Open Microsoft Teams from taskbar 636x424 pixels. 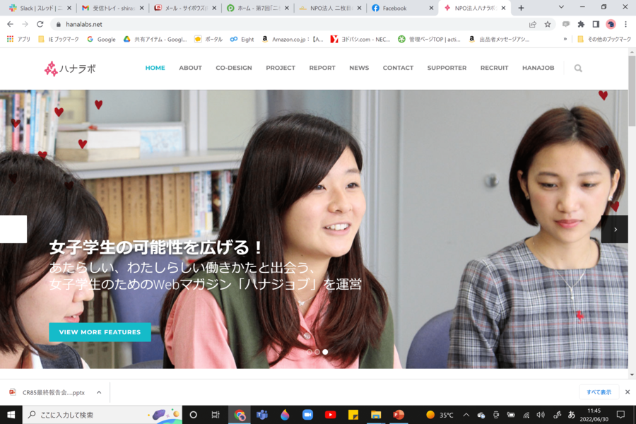tap(262, 415)
